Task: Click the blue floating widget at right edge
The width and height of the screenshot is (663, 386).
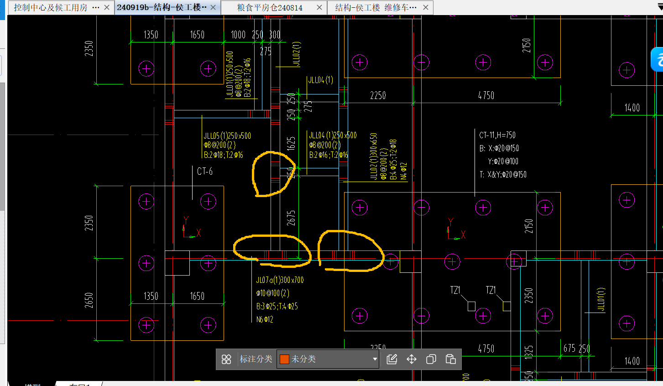Action: pos(657,59)
